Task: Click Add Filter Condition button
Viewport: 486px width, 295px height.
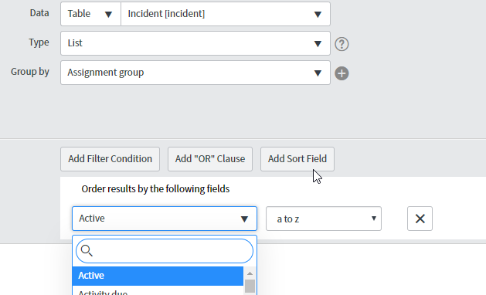Action: click(x=110, y=159)
